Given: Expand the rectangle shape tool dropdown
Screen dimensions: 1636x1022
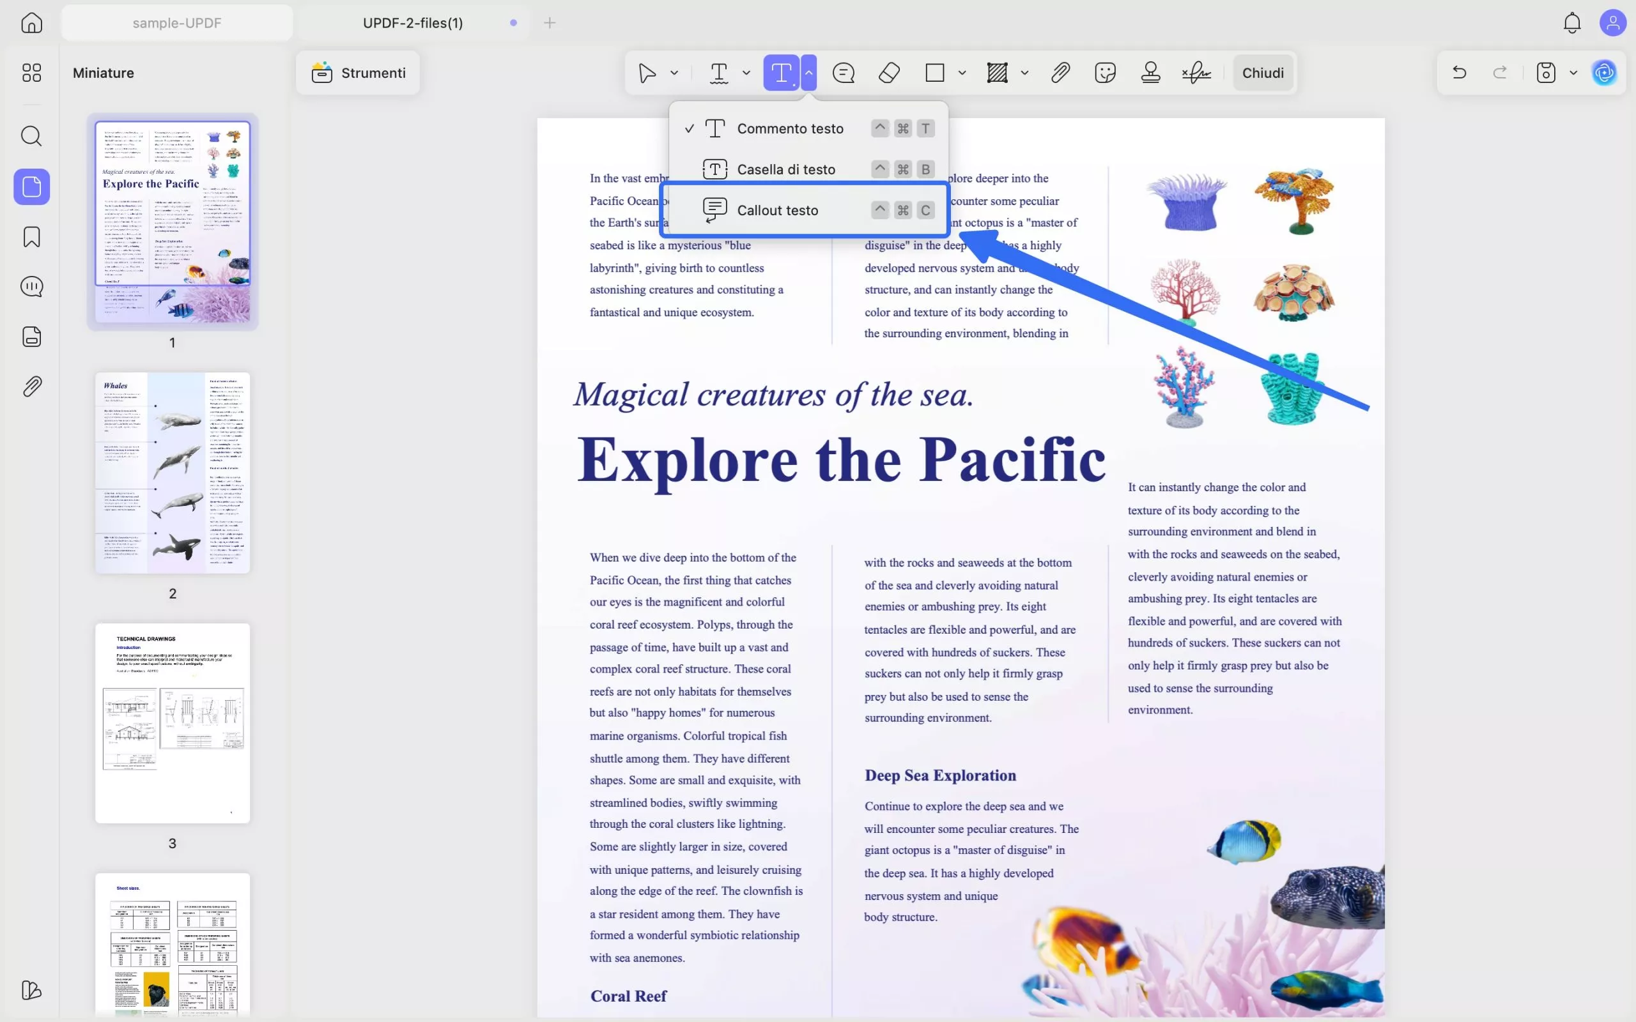Looking at the screenshot, I should tap(962, 73).
